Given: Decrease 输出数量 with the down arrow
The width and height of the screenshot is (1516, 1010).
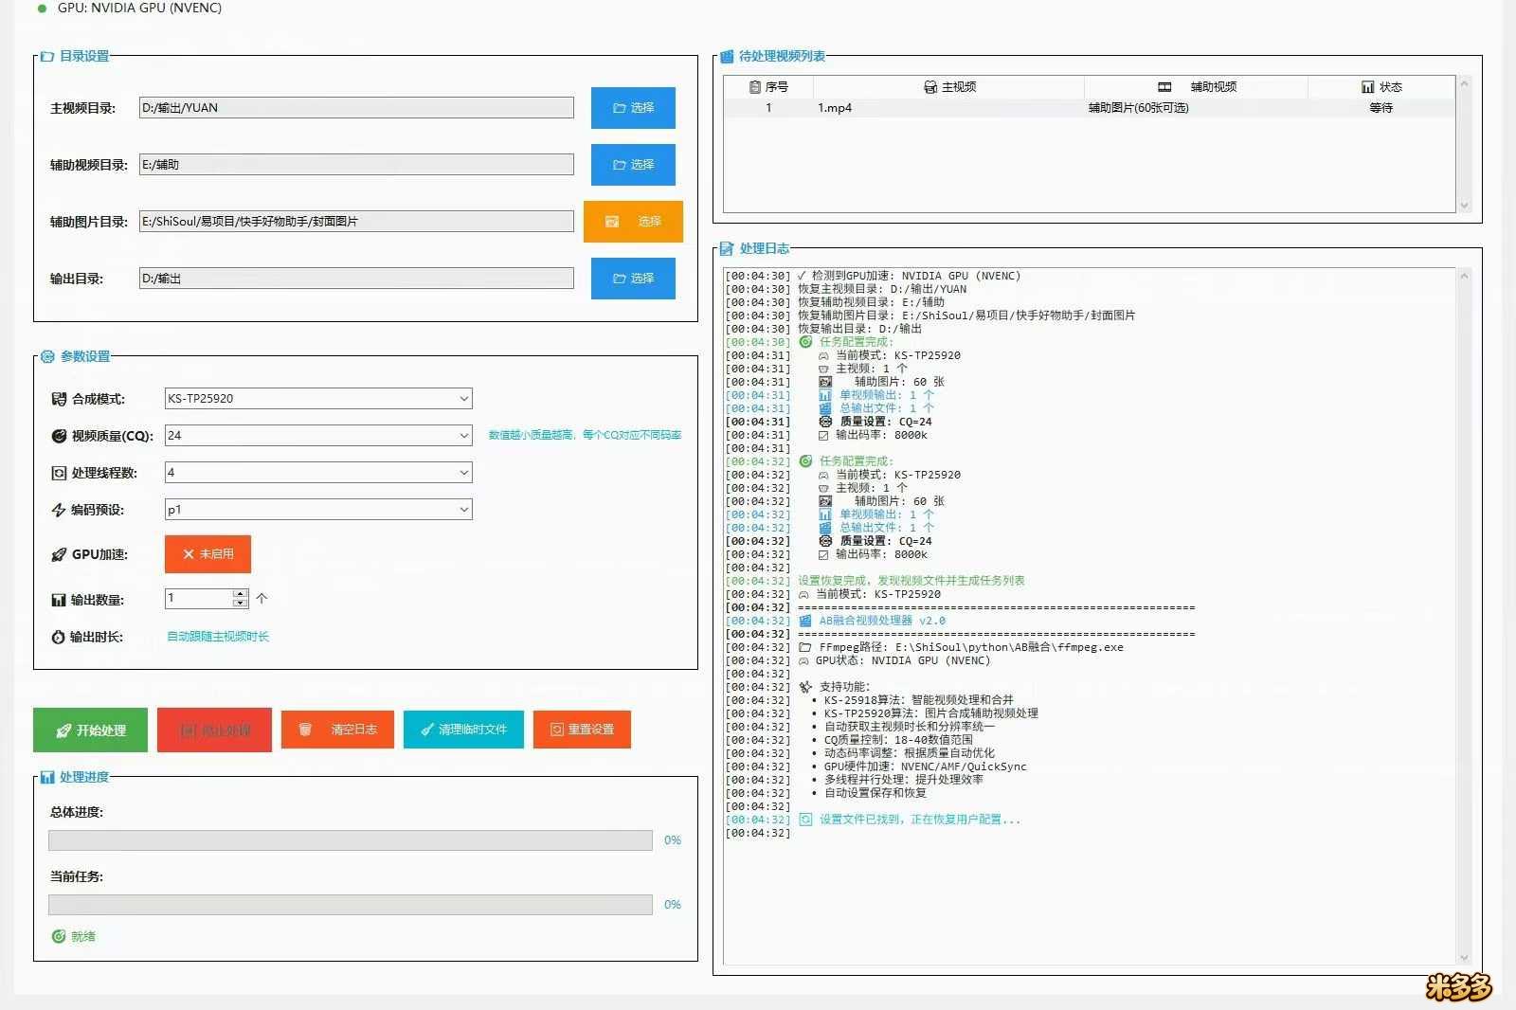Looking at the screenshot, I should pyautogui.click(x=241, y=604).
